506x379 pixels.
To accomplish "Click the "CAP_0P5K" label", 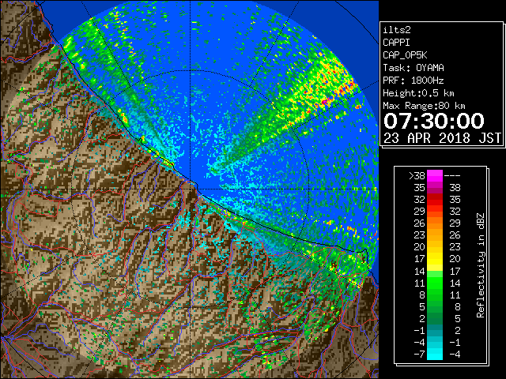I will [x=405, y=55].
